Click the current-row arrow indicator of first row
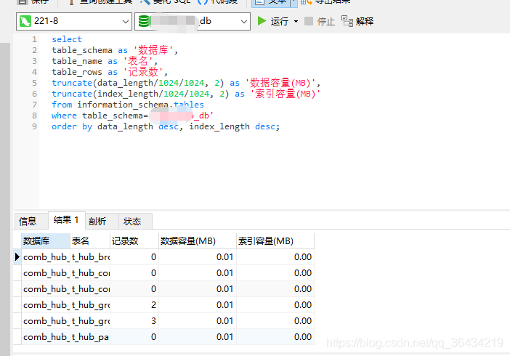This screenshot has width=510, height=356. coord(17,257)
